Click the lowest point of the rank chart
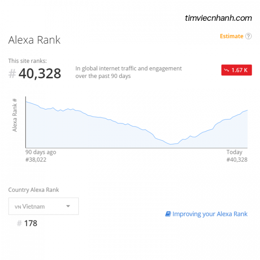This screenshot has height=260, width=260. (x=170, y=144)
